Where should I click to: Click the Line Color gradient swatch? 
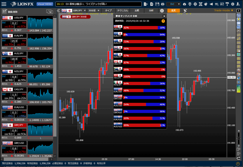[239, 89]
